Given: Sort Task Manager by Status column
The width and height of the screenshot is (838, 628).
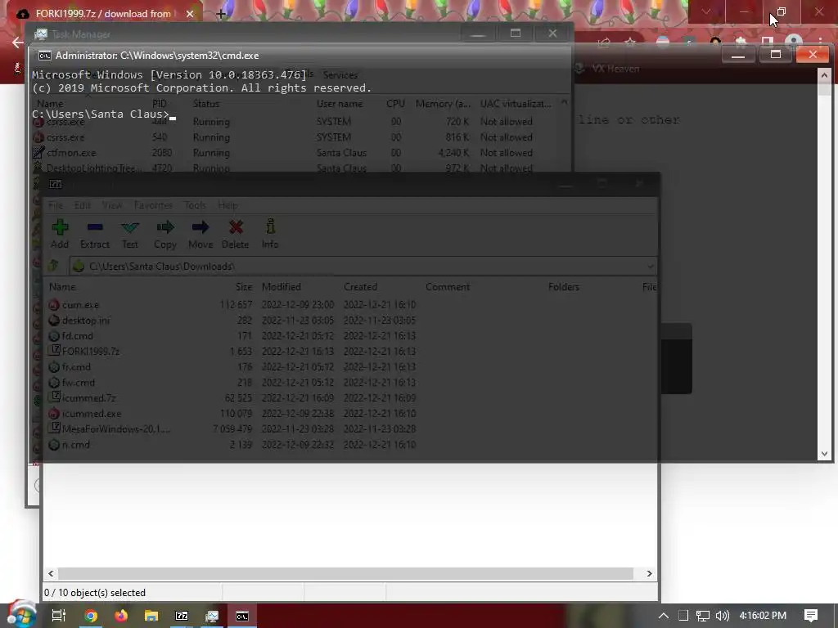Looking at the screenshot, I should click(x=205, y=104).
